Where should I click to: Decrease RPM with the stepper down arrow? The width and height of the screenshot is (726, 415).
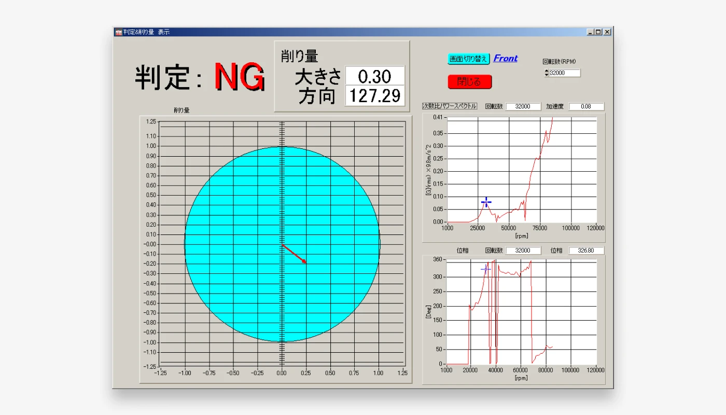point(546,75)
